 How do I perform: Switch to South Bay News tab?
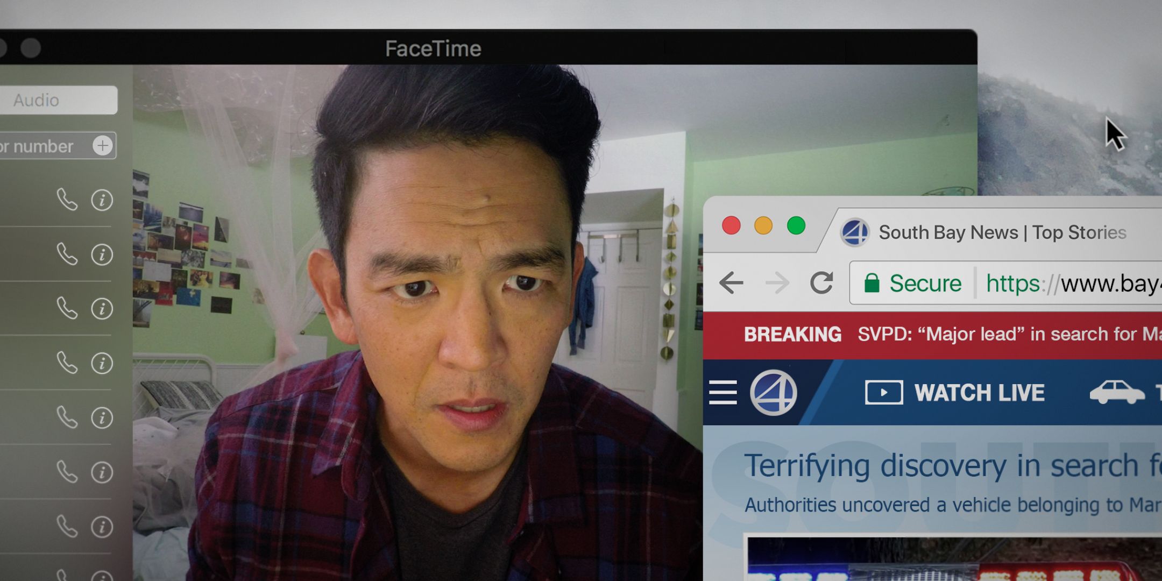click(x=1001, y=232)
